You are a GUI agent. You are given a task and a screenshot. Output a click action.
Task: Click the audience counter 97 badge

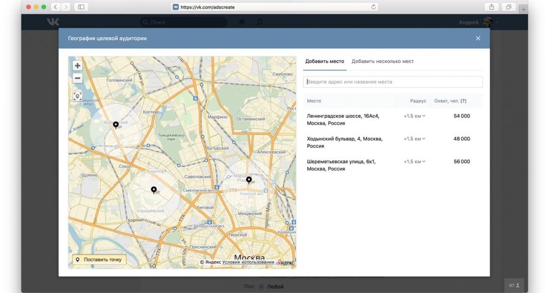pos(514,285)
